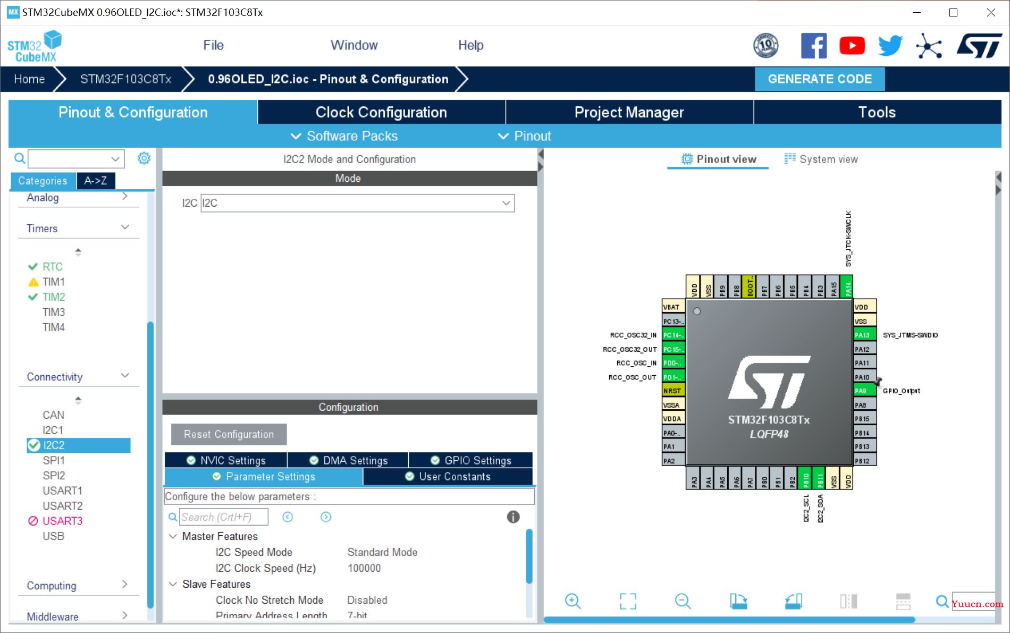
Task: Select the RTC timer entry
Action: click(x=53, y=266)
